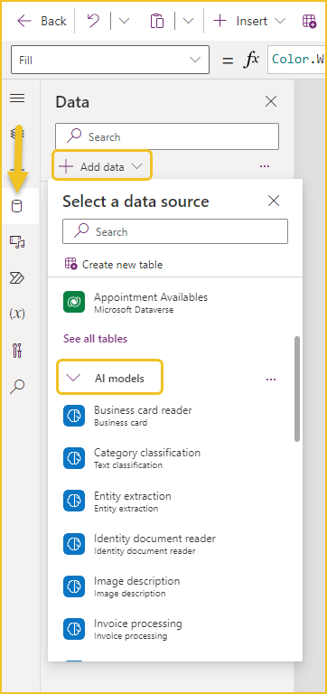Open the Search magnifier in sidebar

coord(17,387)
